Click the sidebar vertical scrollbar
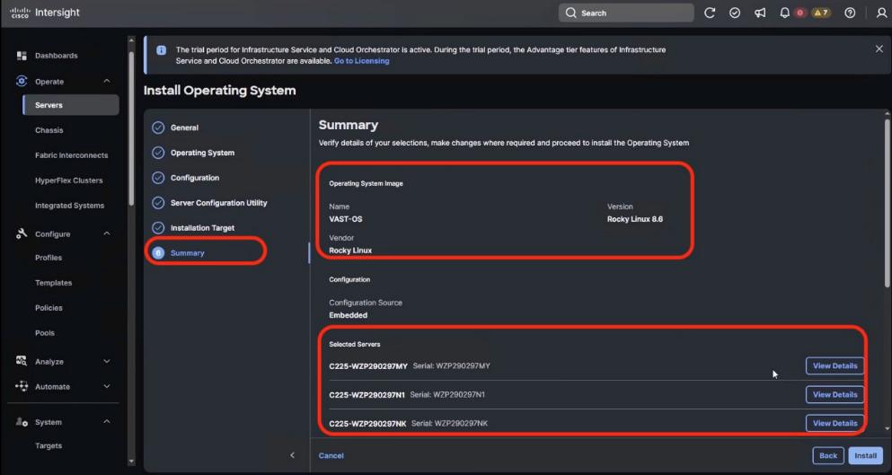 tap(131, 128)
